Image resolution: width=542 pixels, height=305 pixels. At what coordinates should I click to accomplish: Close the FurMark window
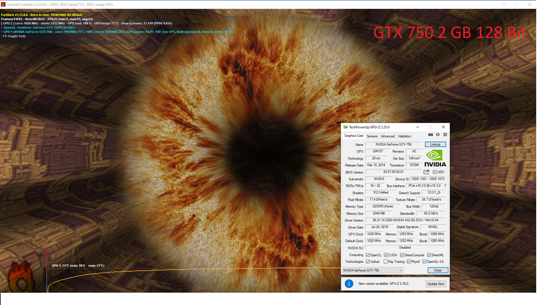[x=529, y=4]
